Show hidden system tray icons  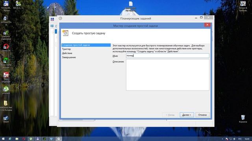coord(222,139)
